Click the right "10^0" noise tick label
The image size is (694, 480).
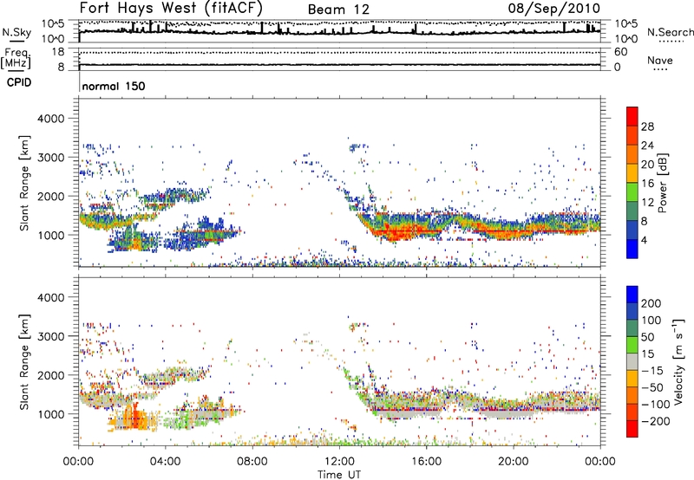pyautogui.click(x=626, y=39)
